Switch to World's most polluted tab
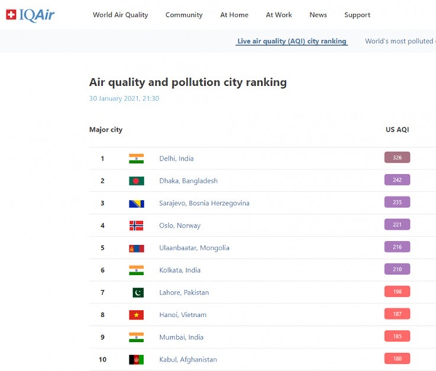 pyautogui.click(x=399, y=41)
